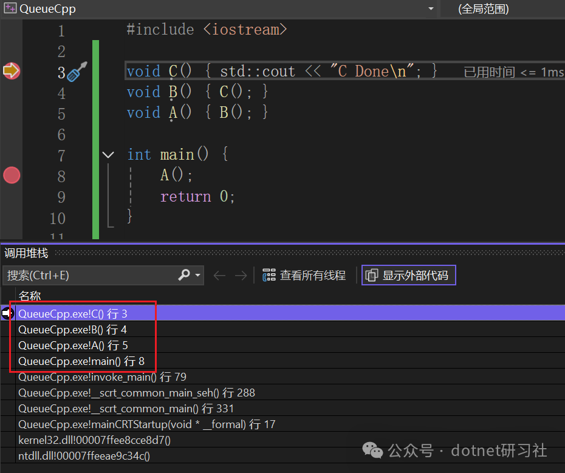565x473 pixels.
Task: Click the current frame arrow icon in call stack
Action: (7, 313)
